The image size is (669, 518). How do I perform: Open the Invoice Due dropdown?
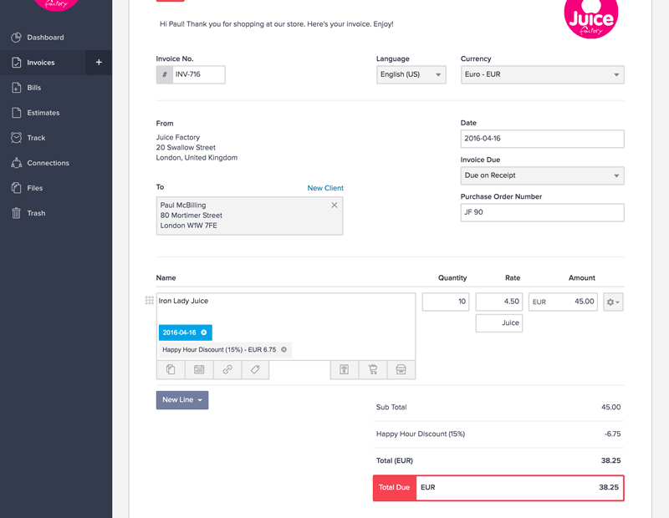pos(542,175)
